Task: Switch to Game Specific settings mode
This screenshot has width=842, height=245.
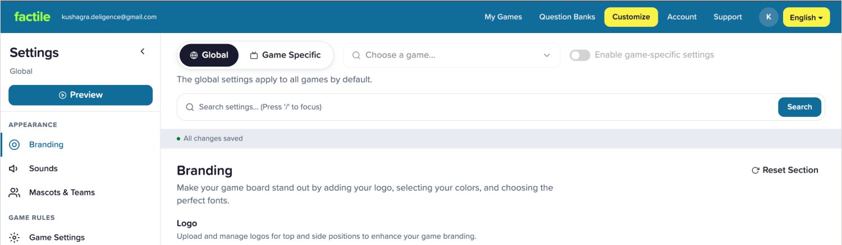Action: point(285,55)
